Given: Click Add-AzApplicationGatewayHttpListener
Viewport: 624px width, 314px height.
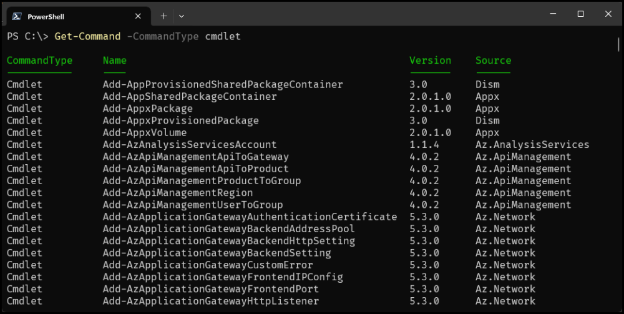Looking at the screenshot, I should [x=211, y=301].
